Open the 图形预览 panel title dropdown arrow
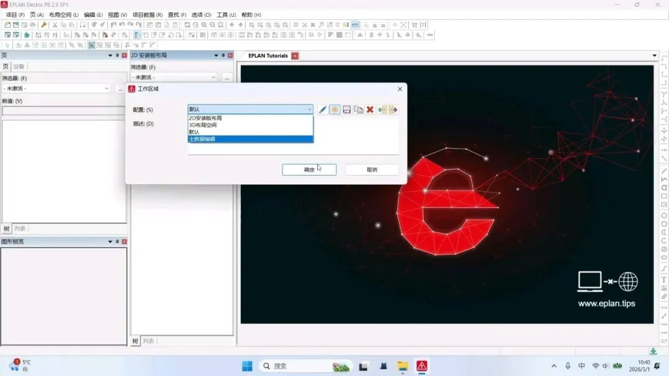The image size is (669, 376). pyautogui.click(x=110, y=241)
